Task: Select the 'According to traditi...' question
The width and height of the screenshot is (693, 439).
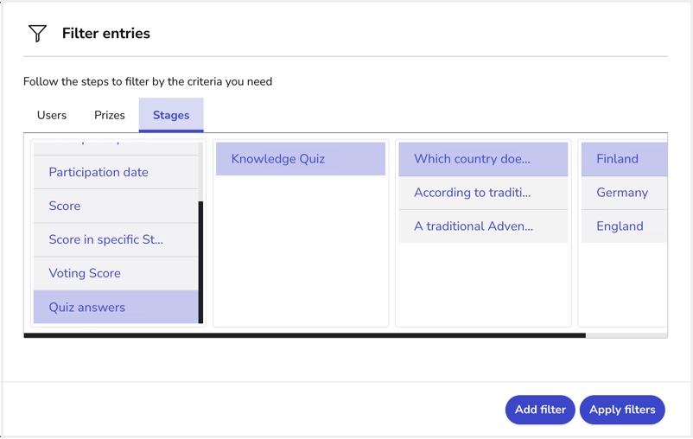Action: (483, 193)
